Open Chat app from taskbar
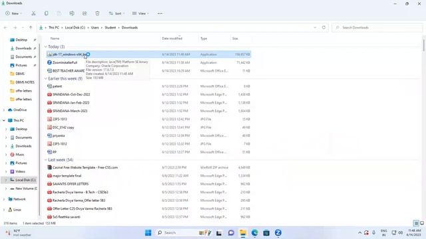Screen dimensions: 426x239 (x=231, y=233)
